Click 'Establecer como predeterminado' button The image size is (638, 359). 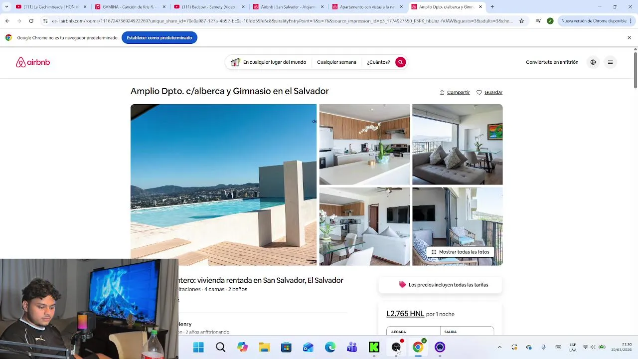(x=159, y=38)
